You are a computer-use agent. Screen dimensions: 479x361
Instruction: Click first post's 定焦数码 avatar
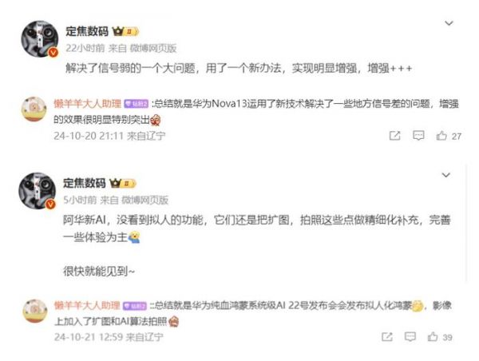(39, 39)
